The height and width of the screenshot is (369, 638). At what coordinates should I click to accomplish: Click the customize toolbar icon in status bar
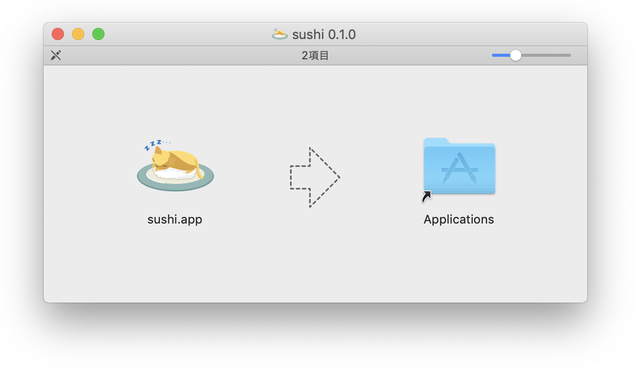pyautogui.click(x=56, y=55)
